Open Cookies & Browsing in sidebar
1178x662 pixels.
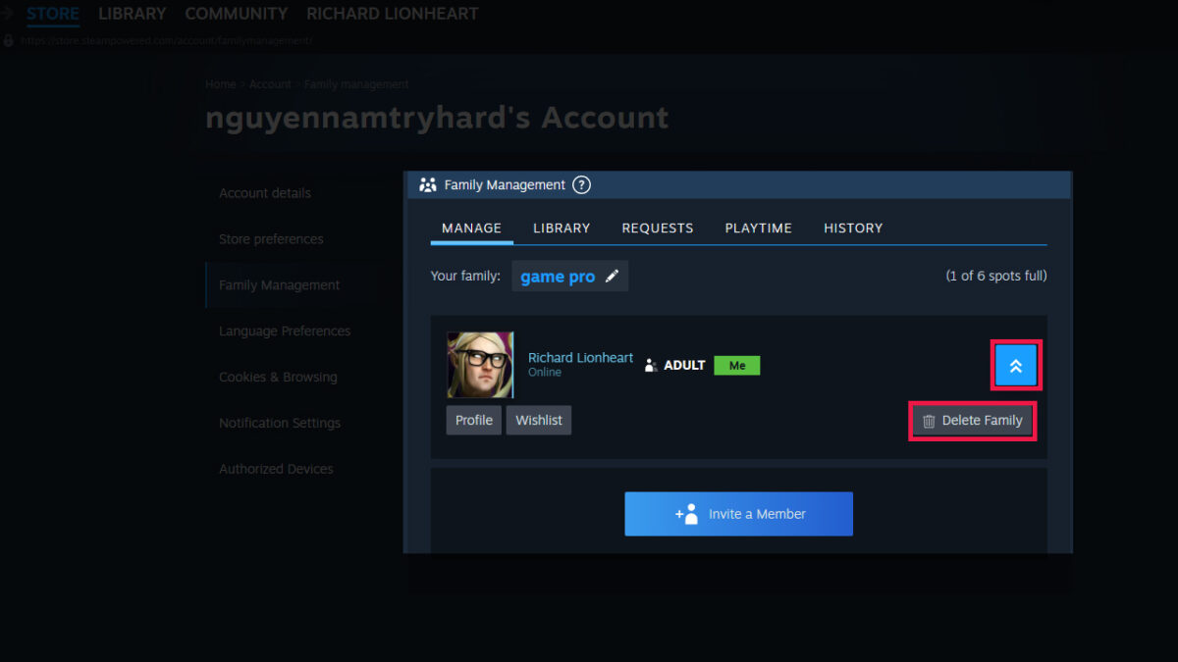278,378
